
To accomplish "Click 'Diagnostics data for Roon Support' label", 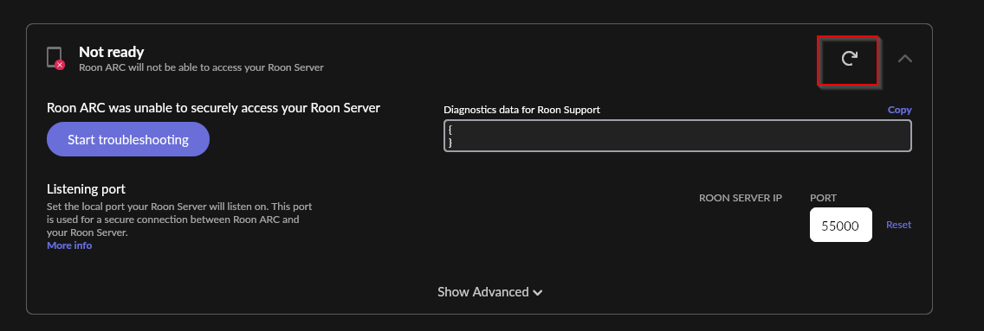I will tap(522, 110).
